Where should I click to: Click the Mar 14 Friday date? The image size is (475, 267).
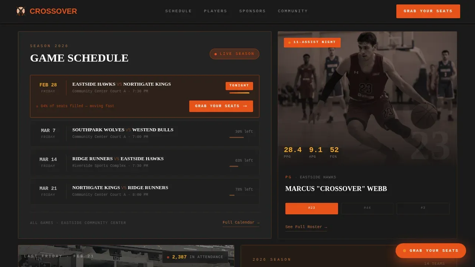48,162
